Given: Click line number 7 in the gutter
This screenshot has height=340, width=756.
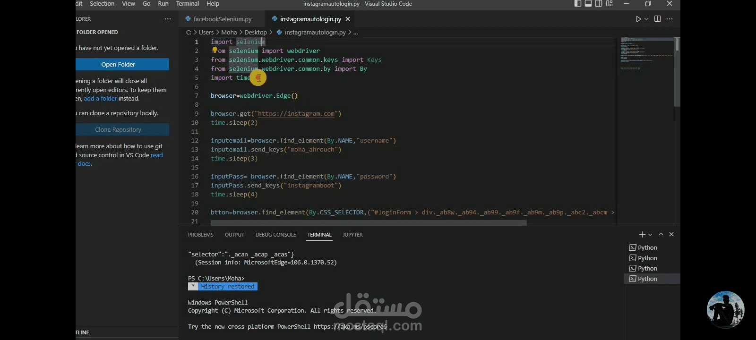Looking at the screenshot, I should (197, 96).
